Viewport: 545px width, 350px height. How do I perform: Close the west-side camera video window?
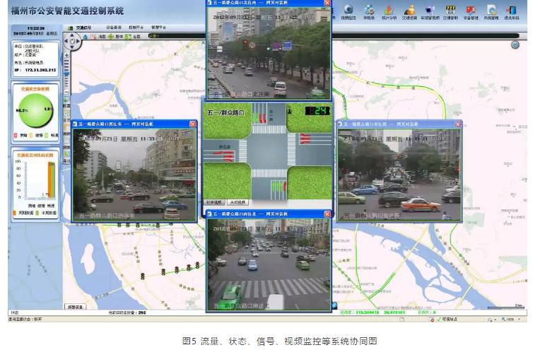(x=192, y=124)
